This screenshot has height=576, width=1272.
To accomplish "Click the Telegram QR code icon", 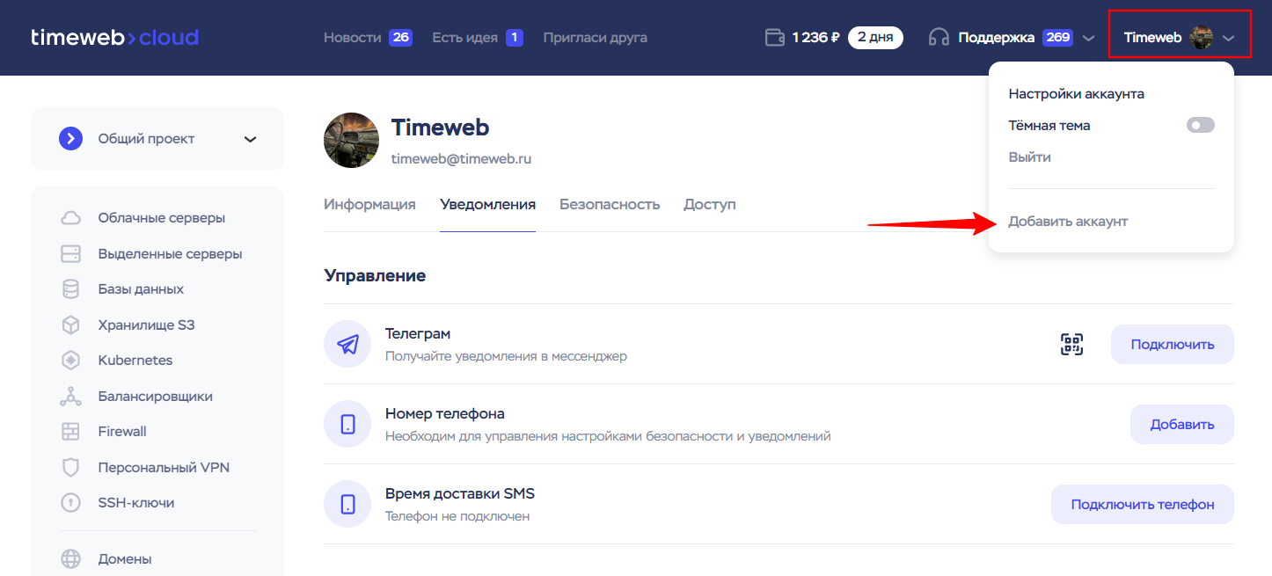I will 1071,345.
